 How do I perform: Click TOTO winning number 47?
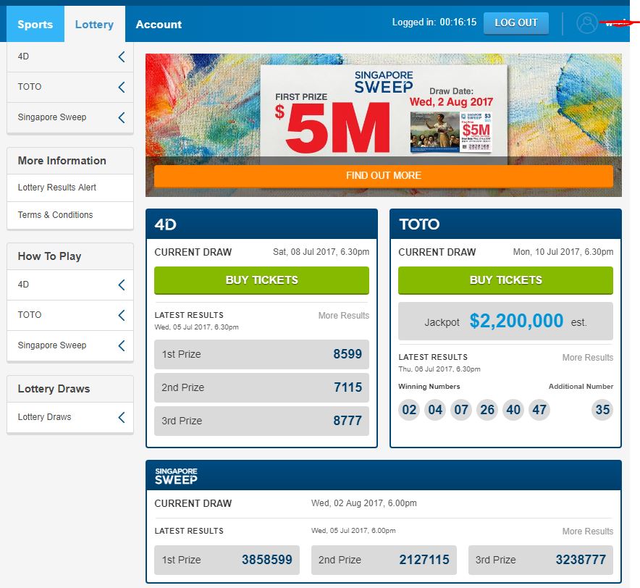tap(539, 410)
